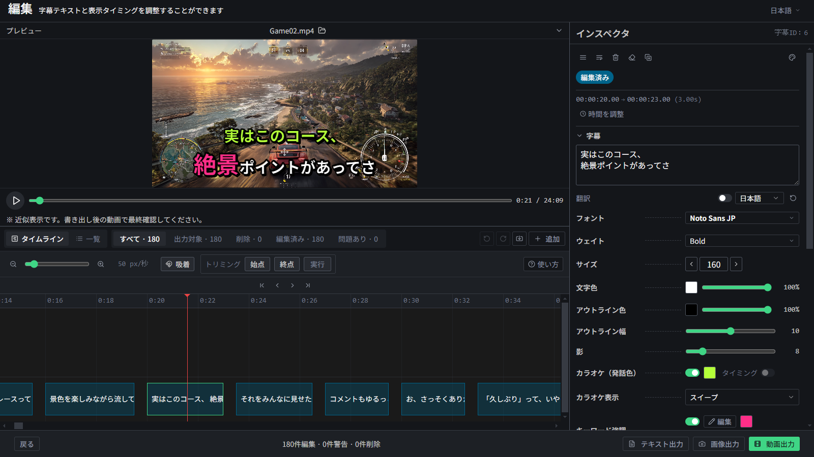Delete the subtitle with the trash icon
Viewport: 814px width, 457px height.
coord(616,57)
